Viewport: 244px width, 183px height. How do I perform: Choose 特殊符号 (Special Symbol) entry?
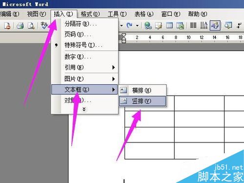[x=84, y=45]
